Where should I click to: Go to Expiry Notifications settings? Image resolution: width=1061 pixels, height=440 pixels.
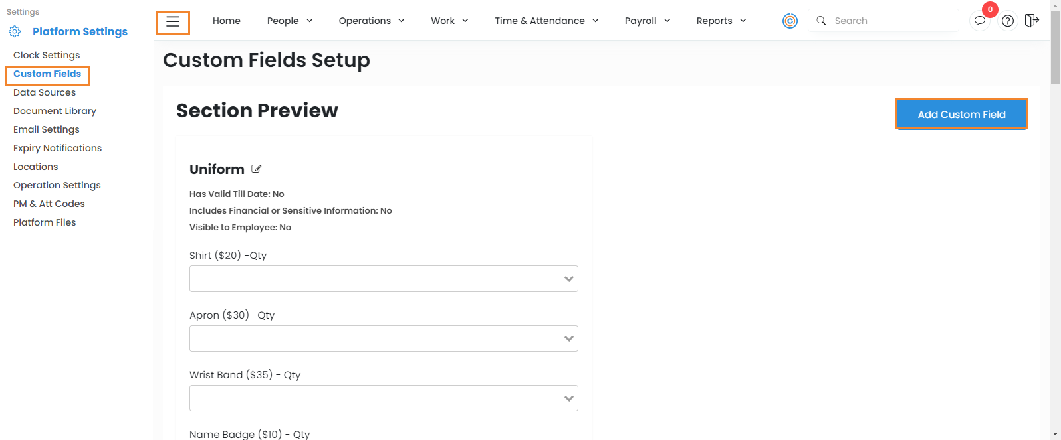point(57,148)
